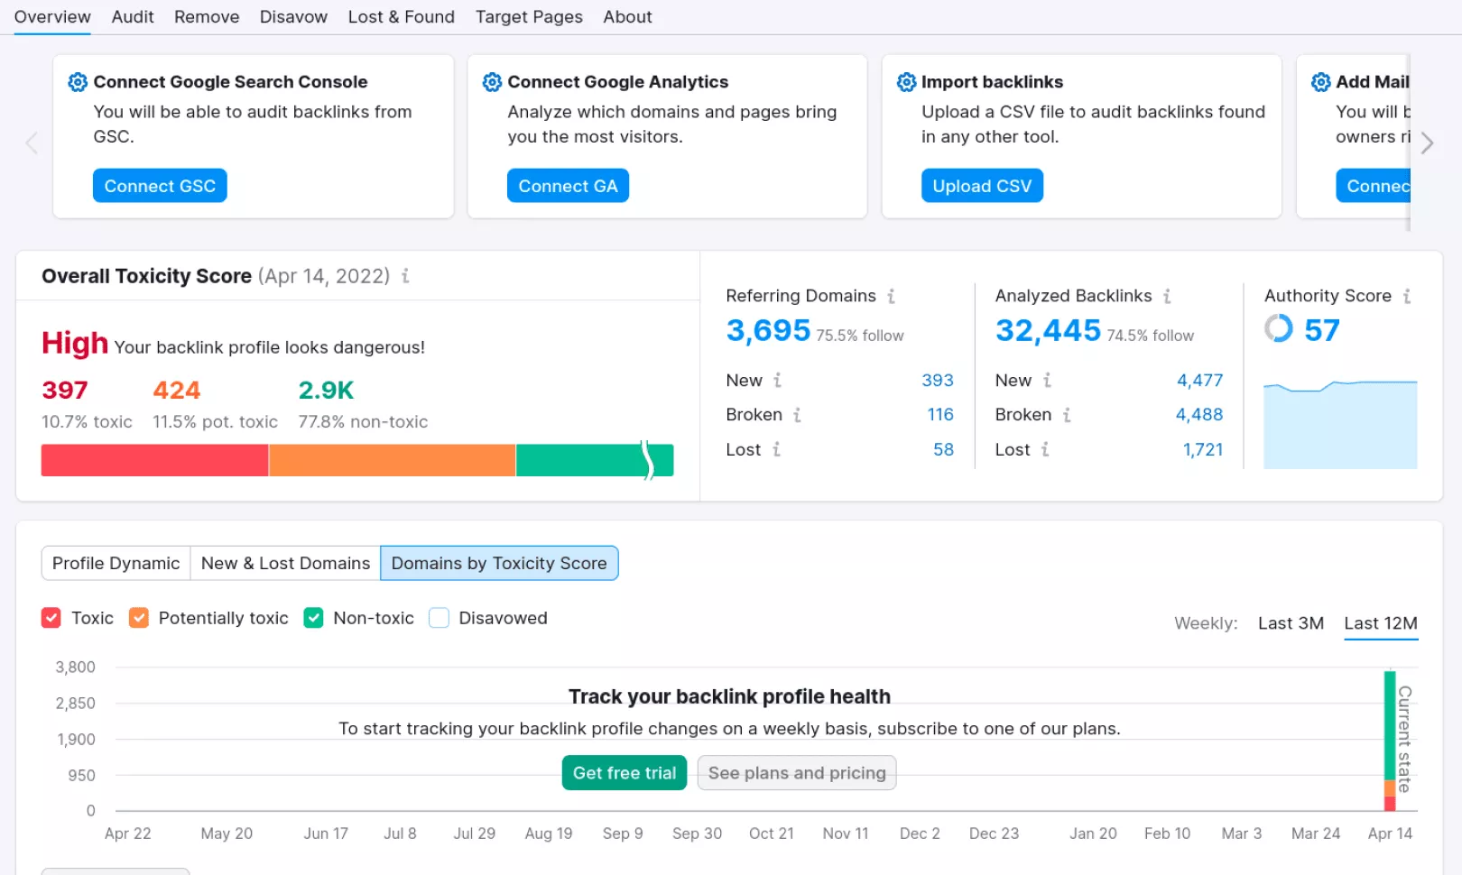1462x875 pixels.
Task: Click the Connect GSC button
Action: (x=160, y=186)
